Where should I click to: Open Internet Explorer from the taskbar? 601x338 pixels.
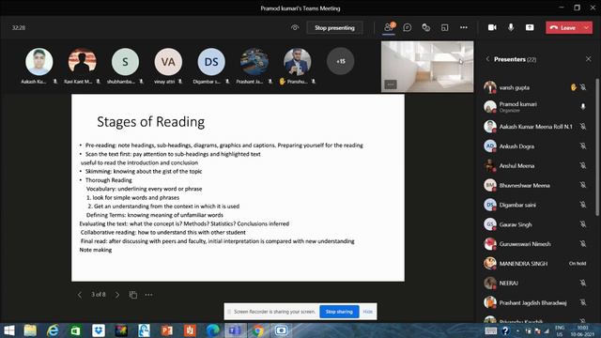pyautogui.click(x=53, y=330)
